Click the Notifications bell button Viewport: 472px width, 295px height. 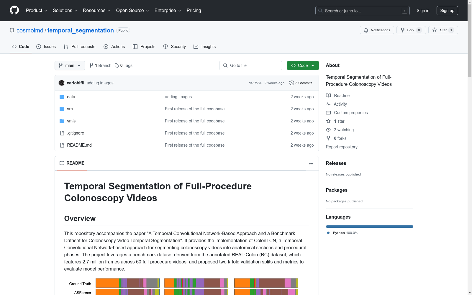point(377,30)
